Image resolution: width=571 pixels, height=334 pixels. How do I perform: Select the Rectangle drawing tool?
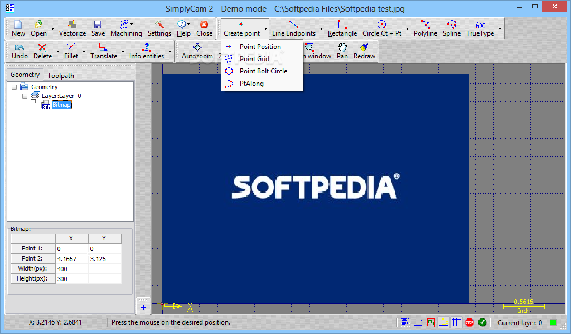point(342,28)
